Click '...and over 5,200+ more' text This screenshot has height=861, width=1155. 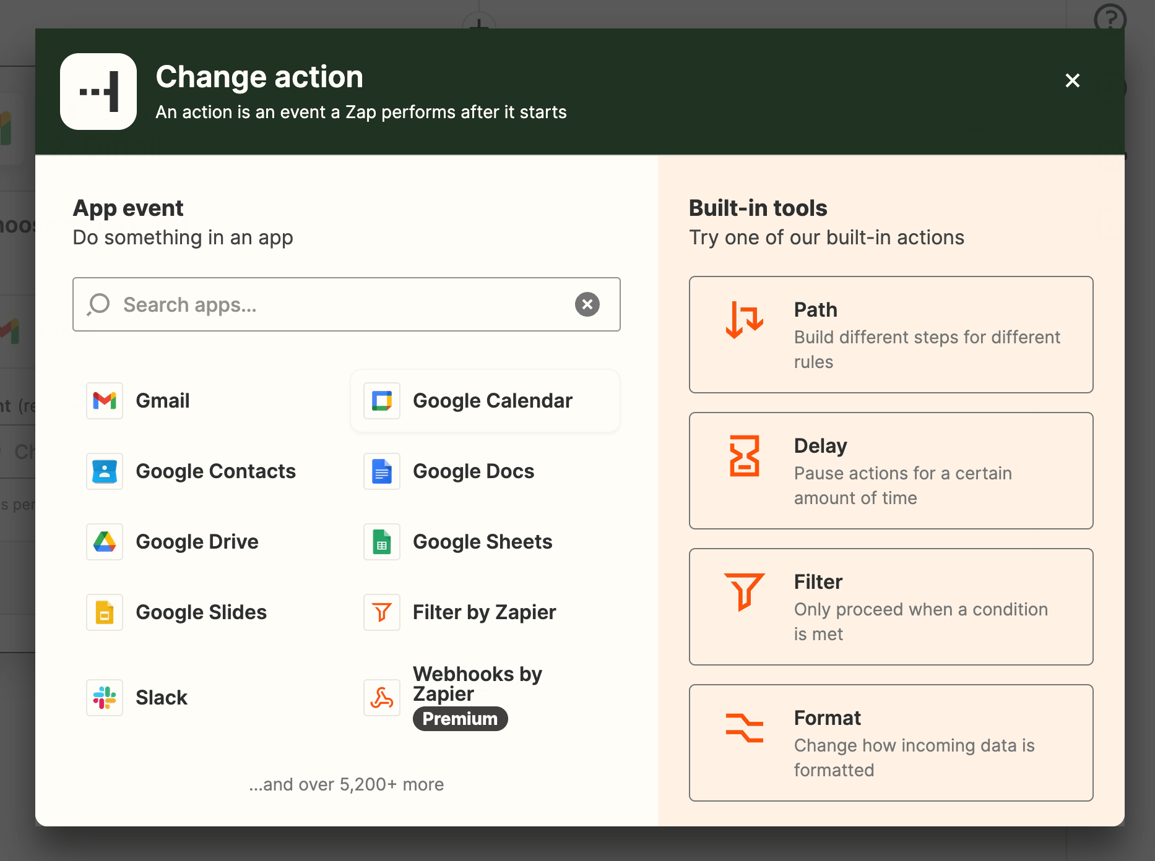(347, 784)
